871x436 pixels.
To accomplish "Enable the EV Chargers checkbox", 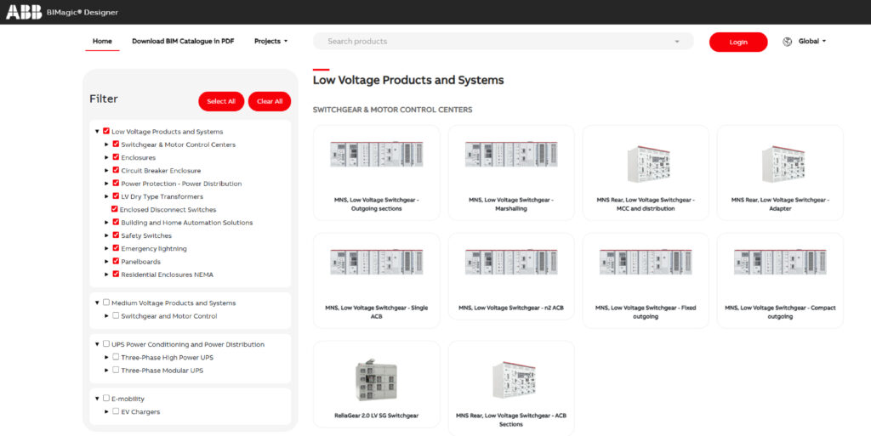I will point(116,411).
